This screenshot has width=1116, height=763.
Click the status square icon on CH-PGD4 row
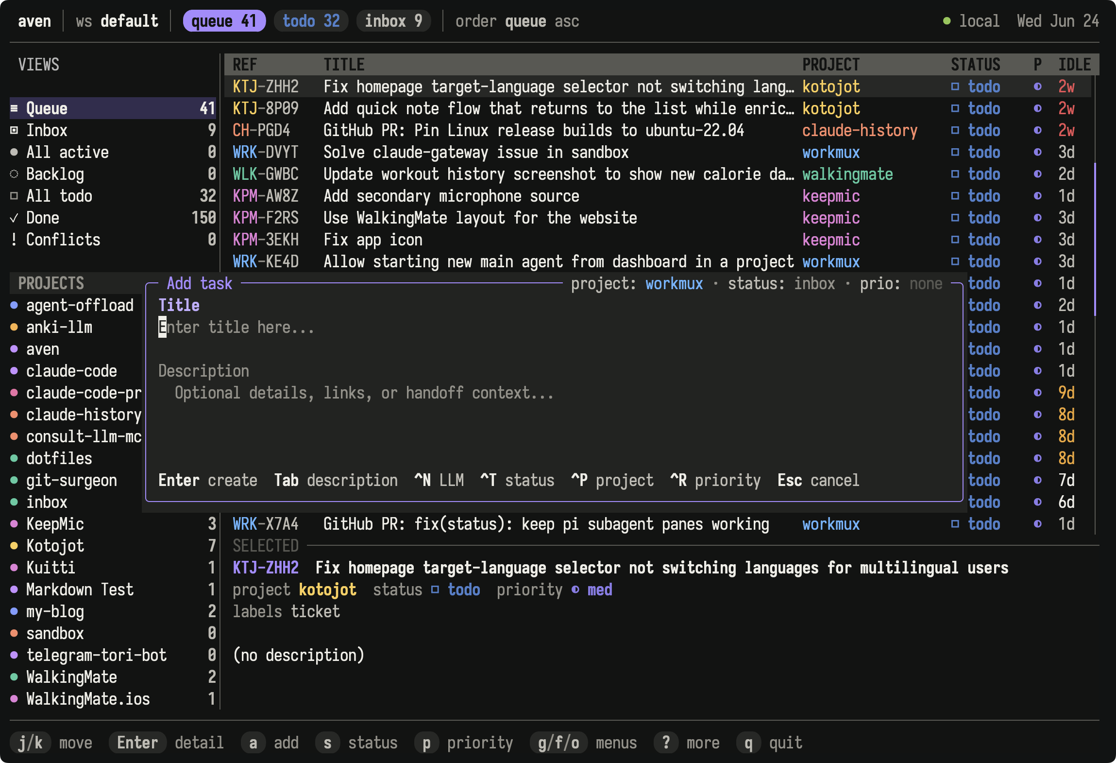(x=955, y=130)
